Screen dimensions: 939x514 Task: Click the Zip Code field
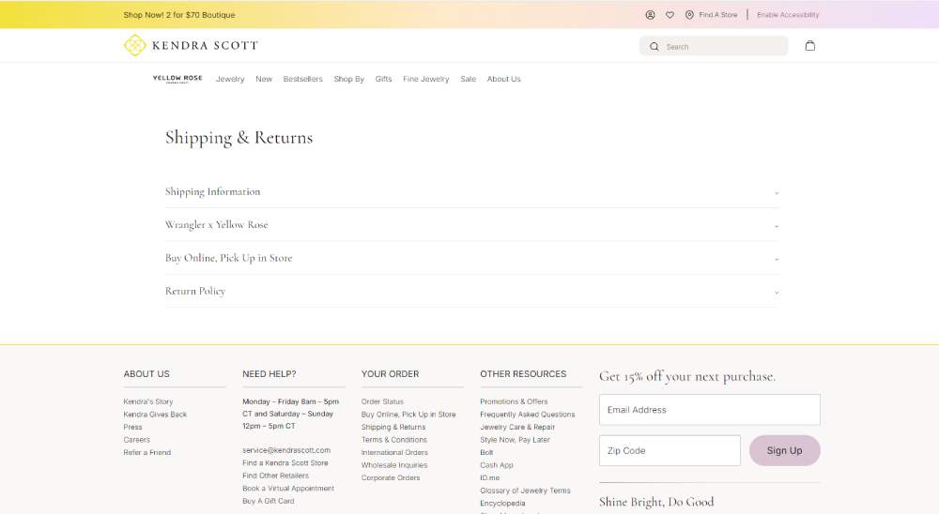pyautogui.click(x=670, y=450)
